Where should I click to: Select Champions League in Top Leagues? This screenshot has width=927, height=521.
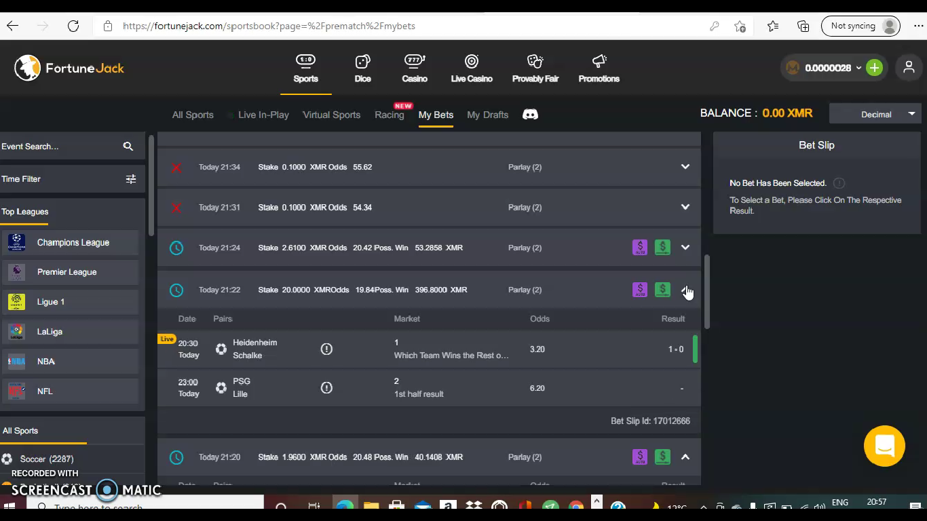coord(73,242)
